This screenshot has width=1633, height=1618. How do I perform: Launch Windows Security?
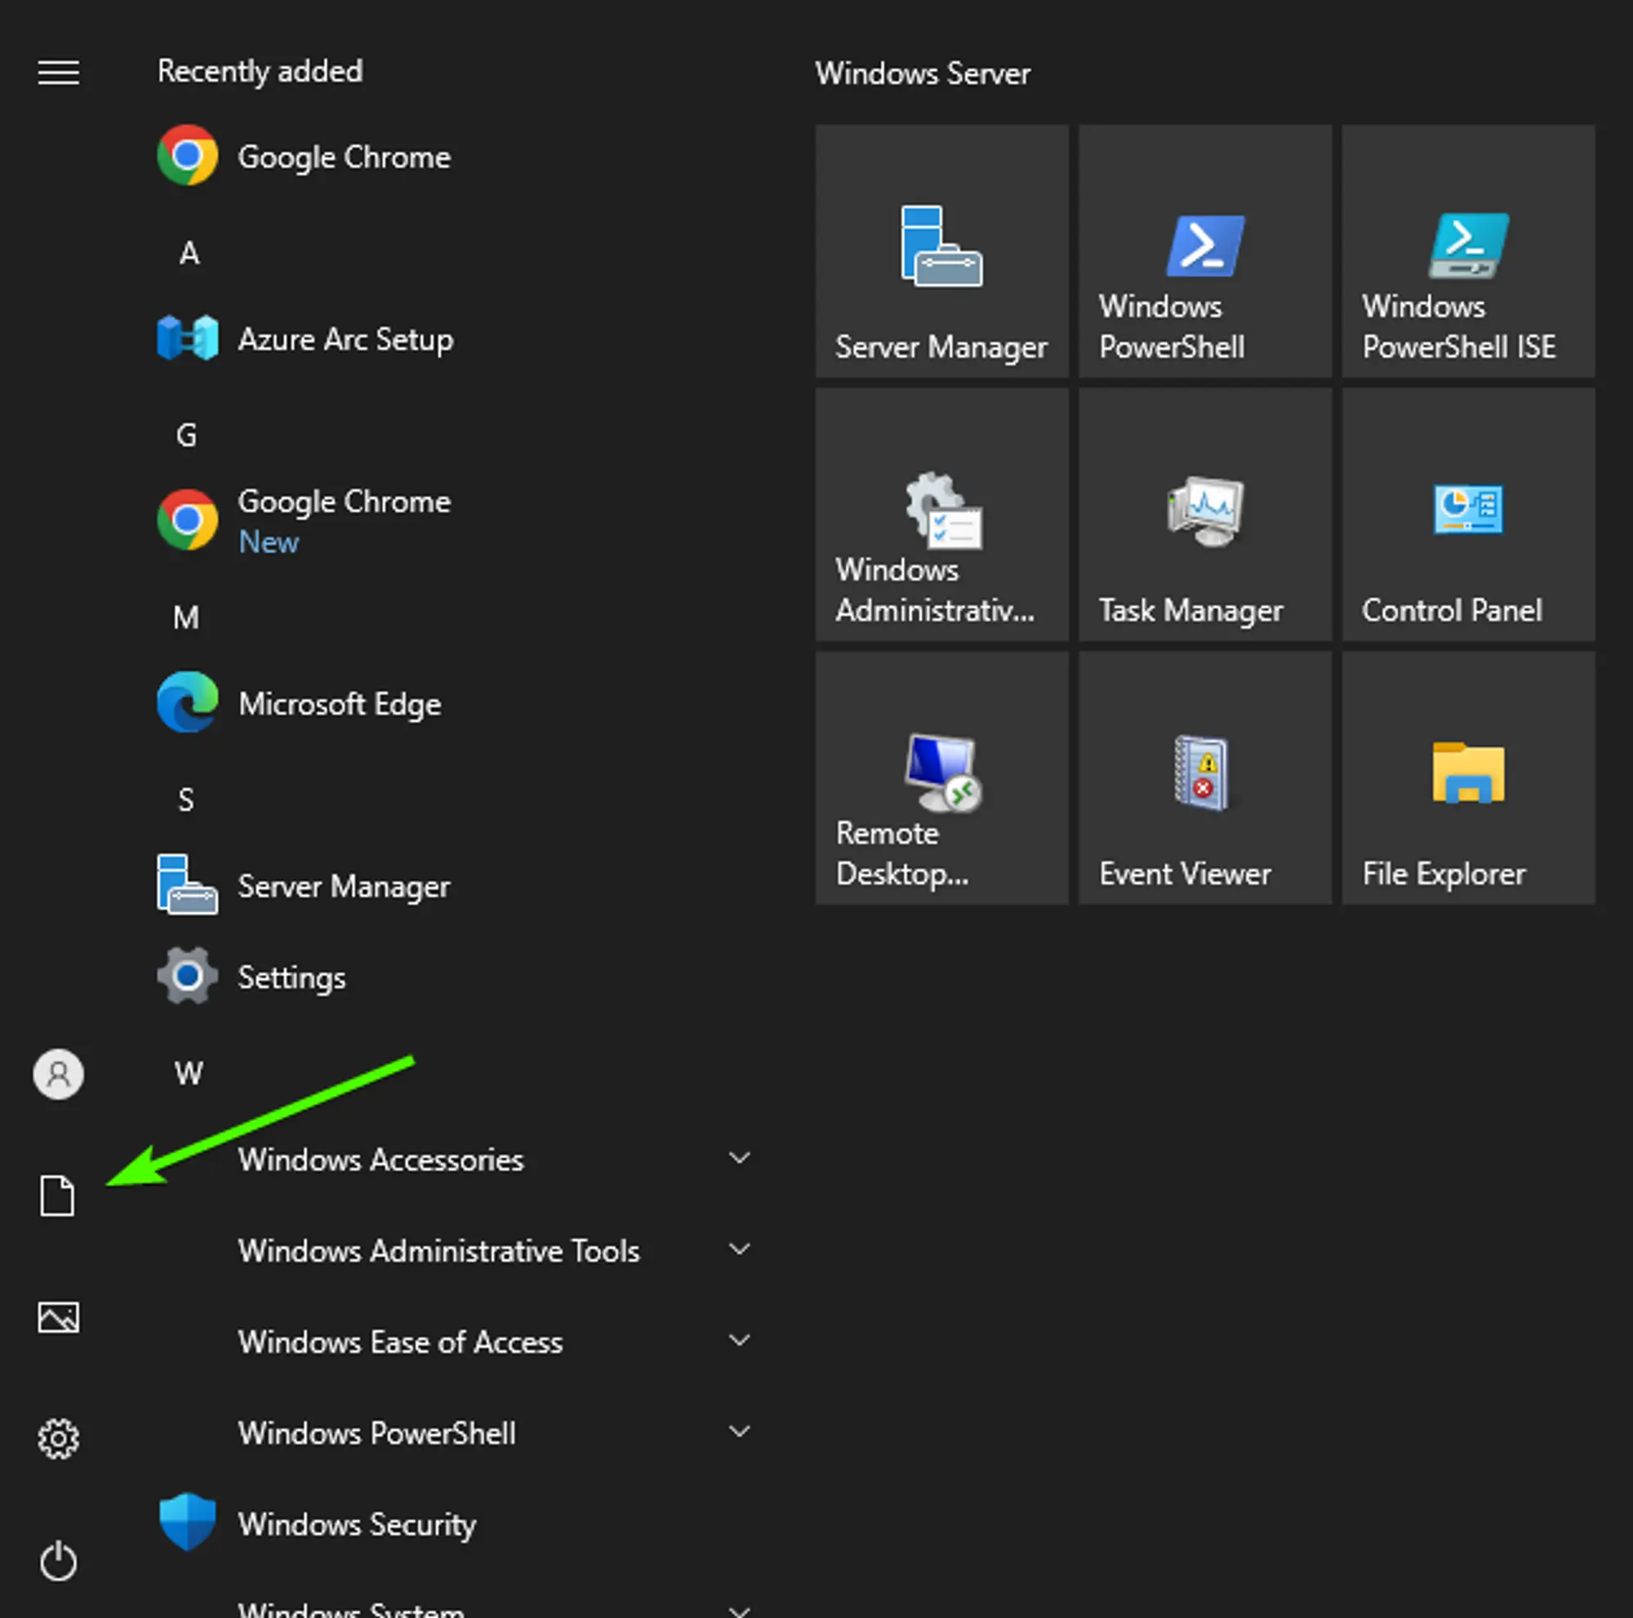coord(357,1524)
